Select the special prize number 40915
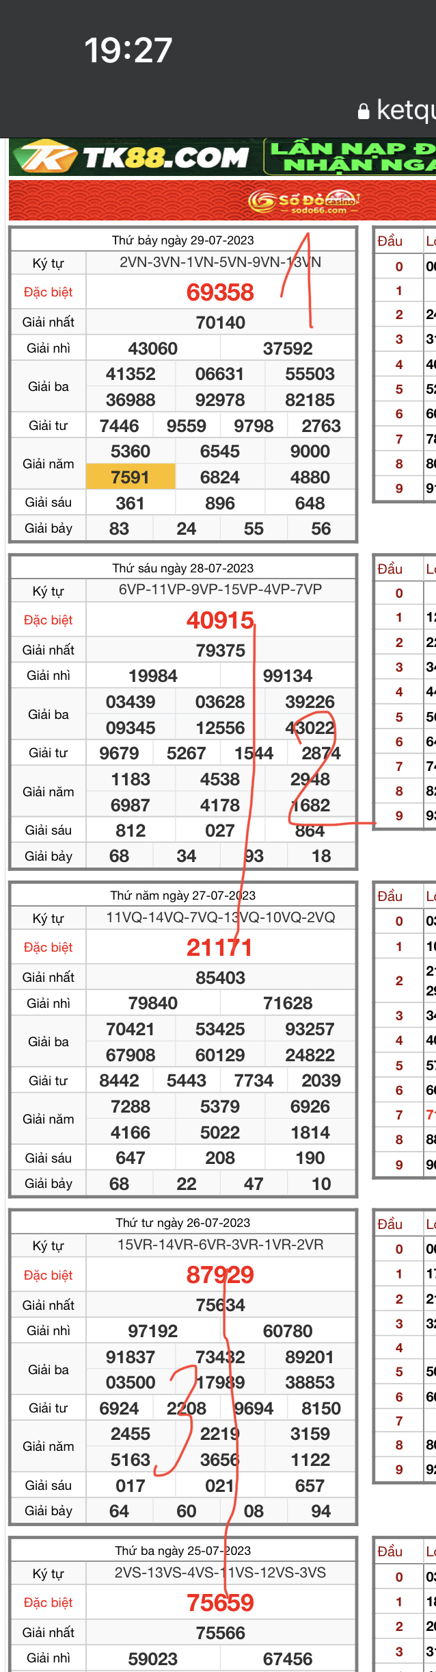Image resolution: width=436 pixels, height=1672 pixels. pyautogui.click(x=220, y=620)
